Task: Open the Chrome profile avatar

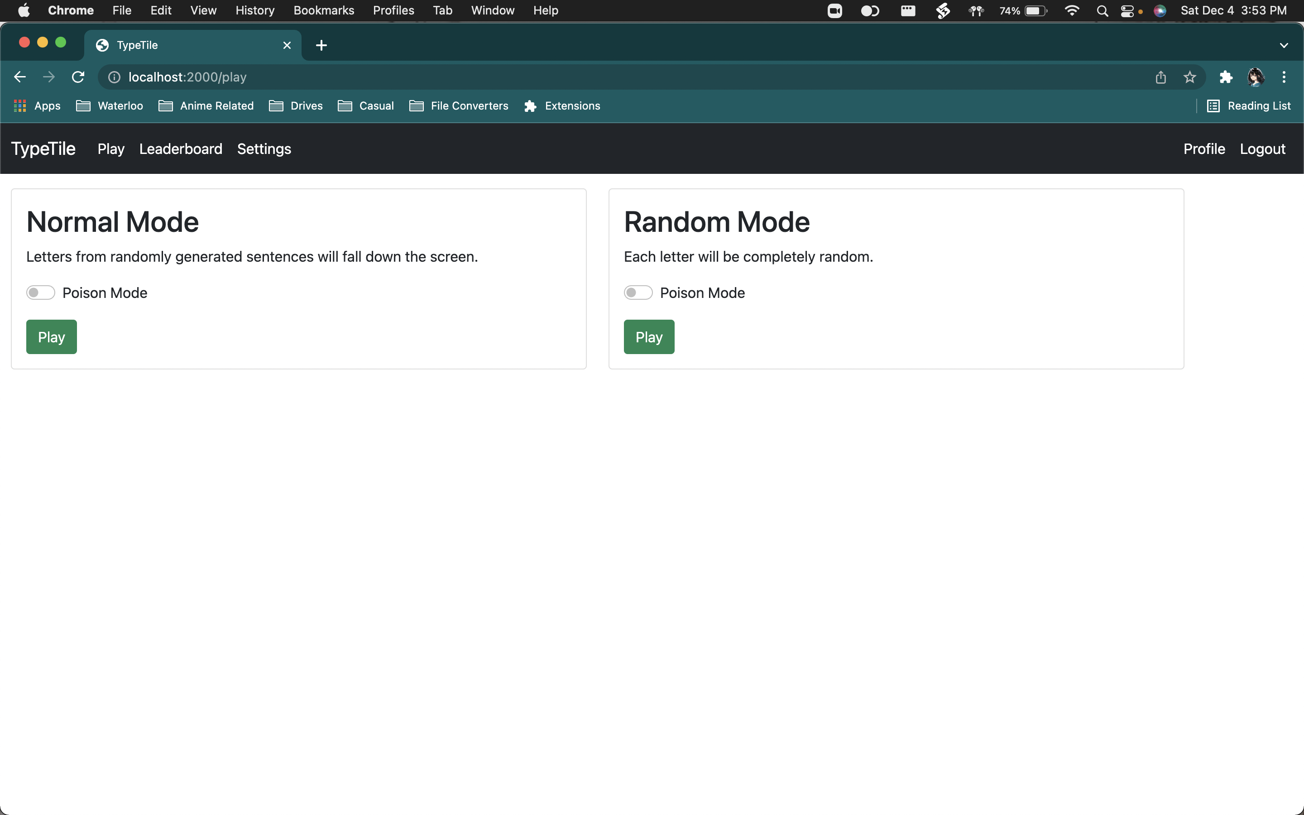Action: coord(1256,77)
